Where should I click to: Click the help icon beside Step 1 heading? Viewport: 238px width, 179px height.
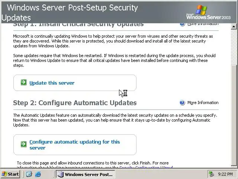[182, 24]
